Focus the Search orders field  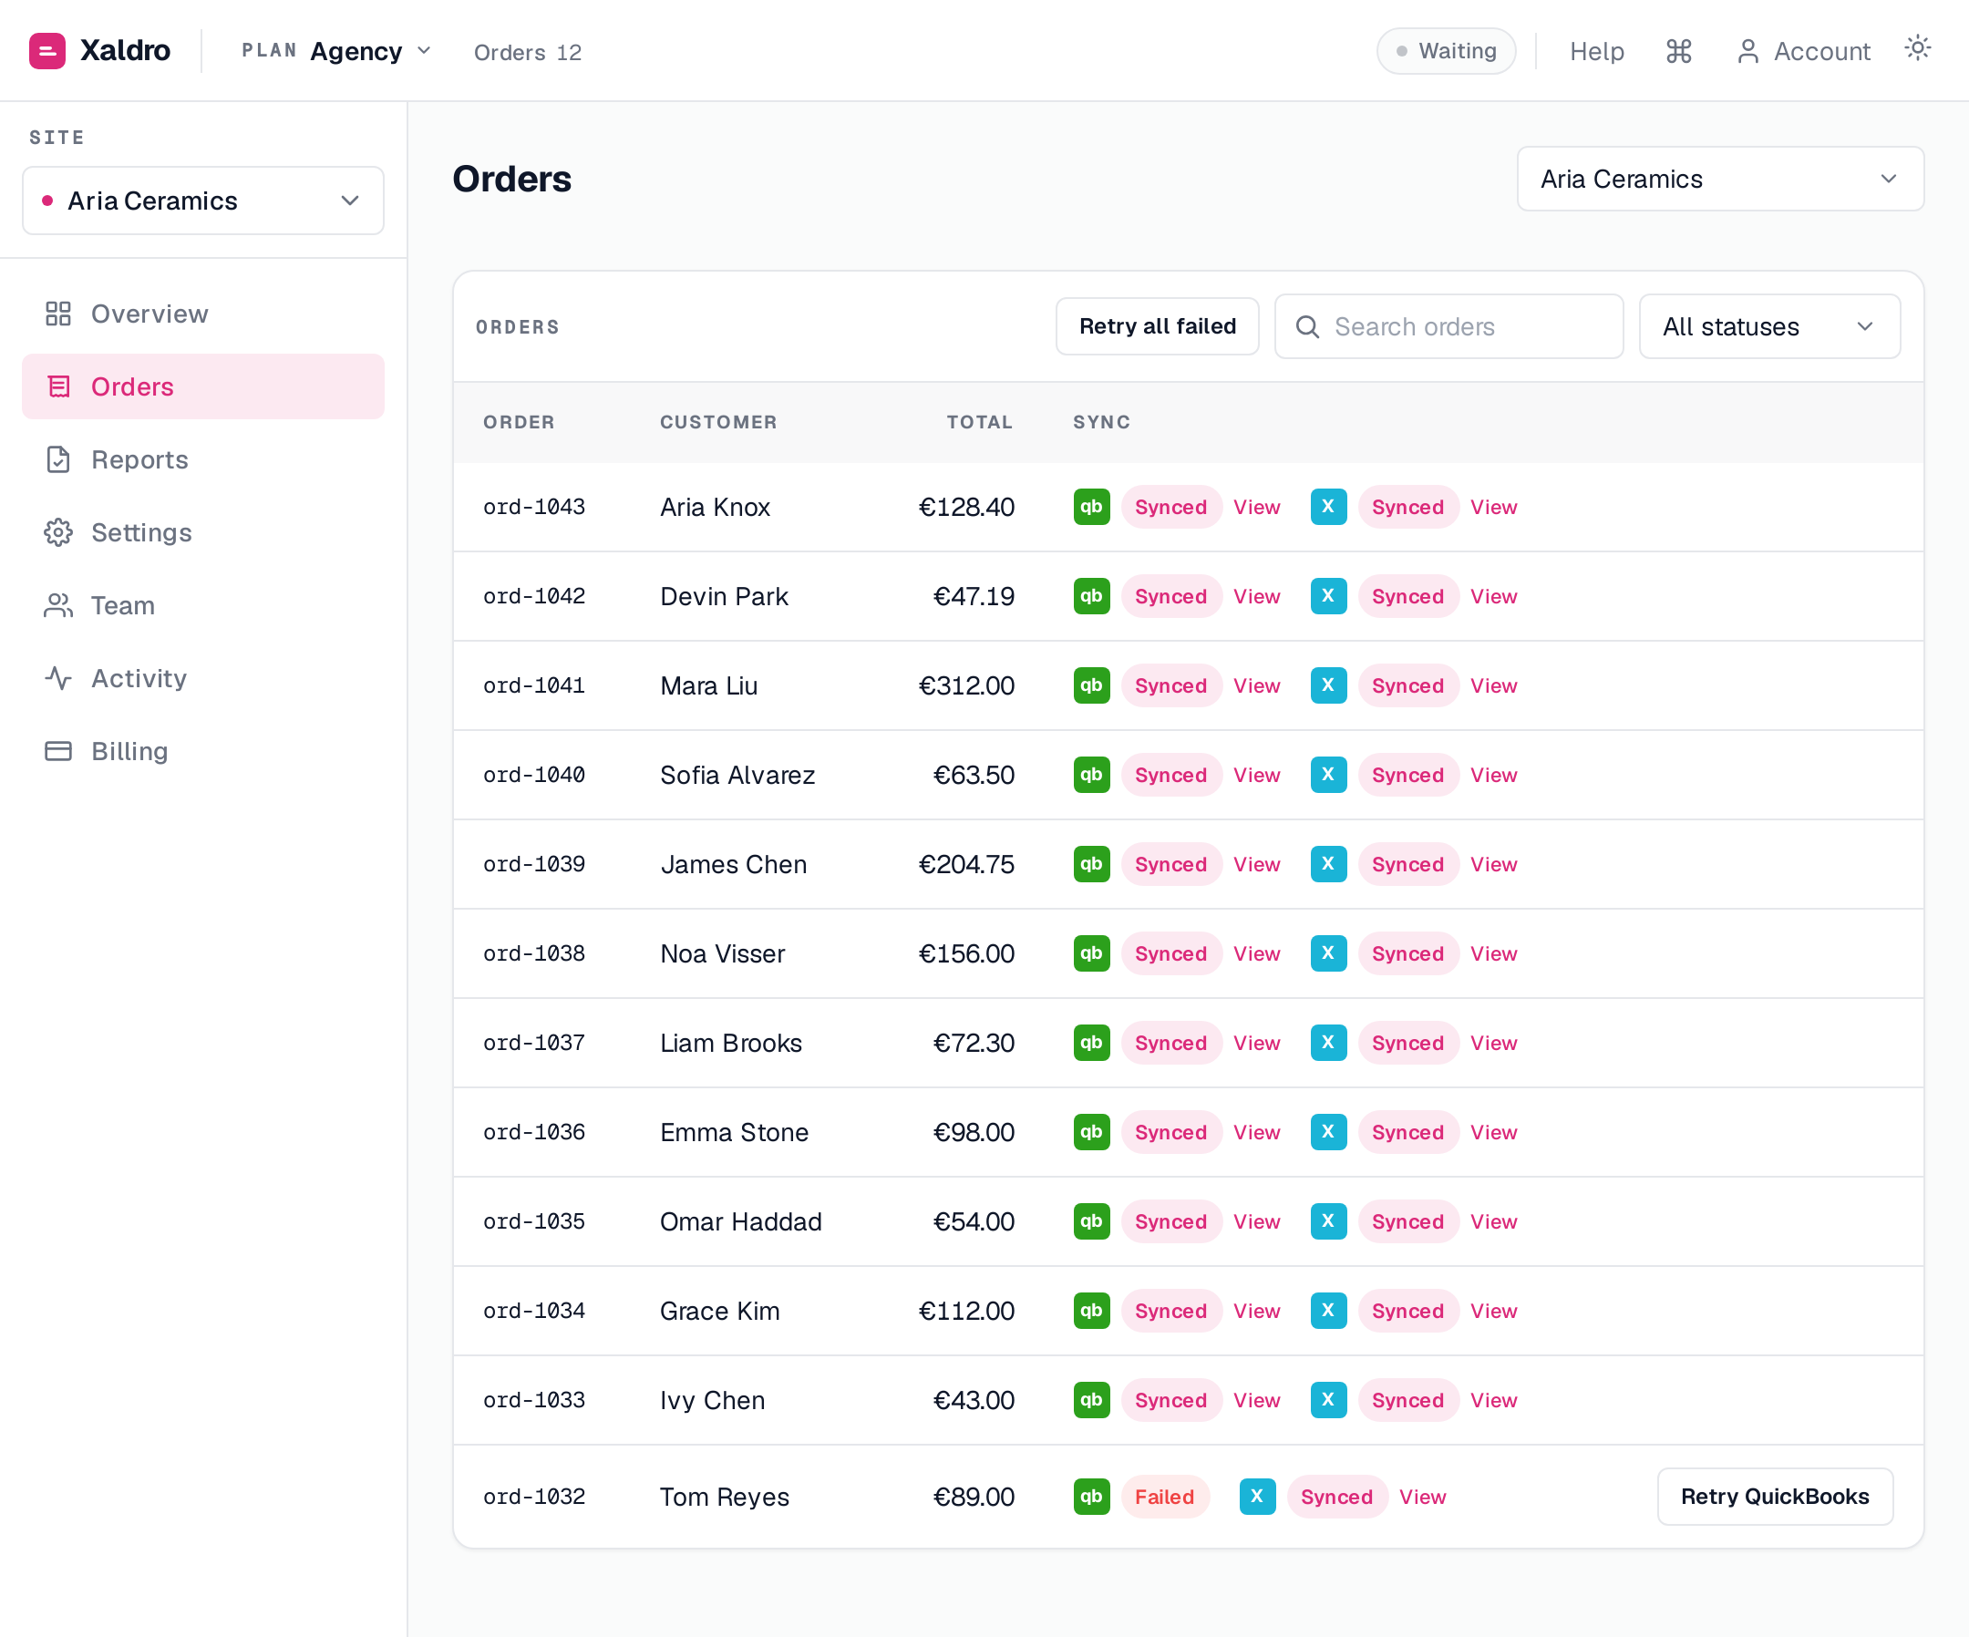coord(1448,326)
